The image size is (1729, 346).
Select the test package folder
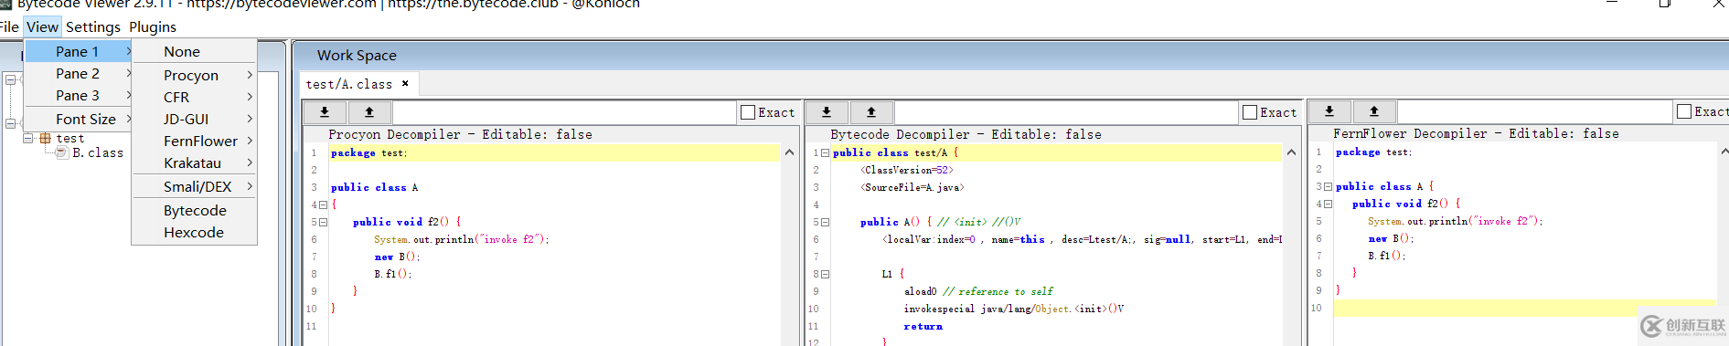pos(70,138)
